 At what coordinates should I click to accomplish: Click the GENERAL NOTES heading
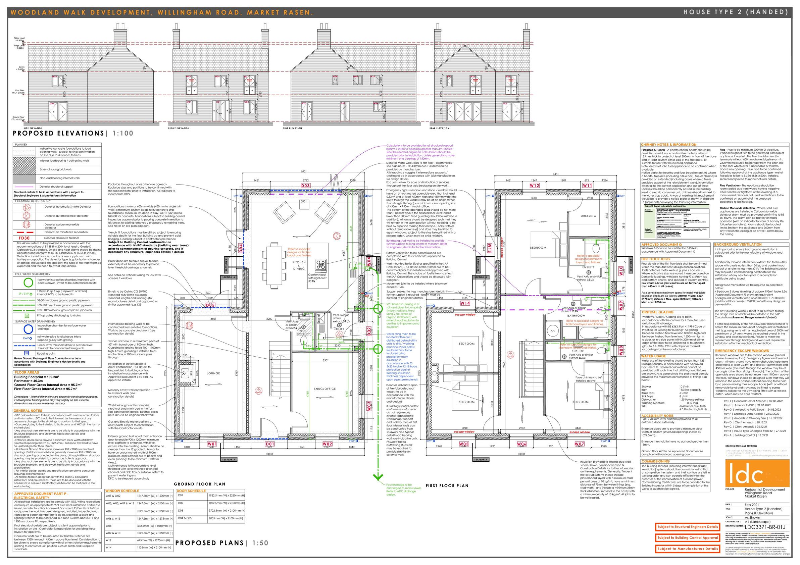coord(28,411)
